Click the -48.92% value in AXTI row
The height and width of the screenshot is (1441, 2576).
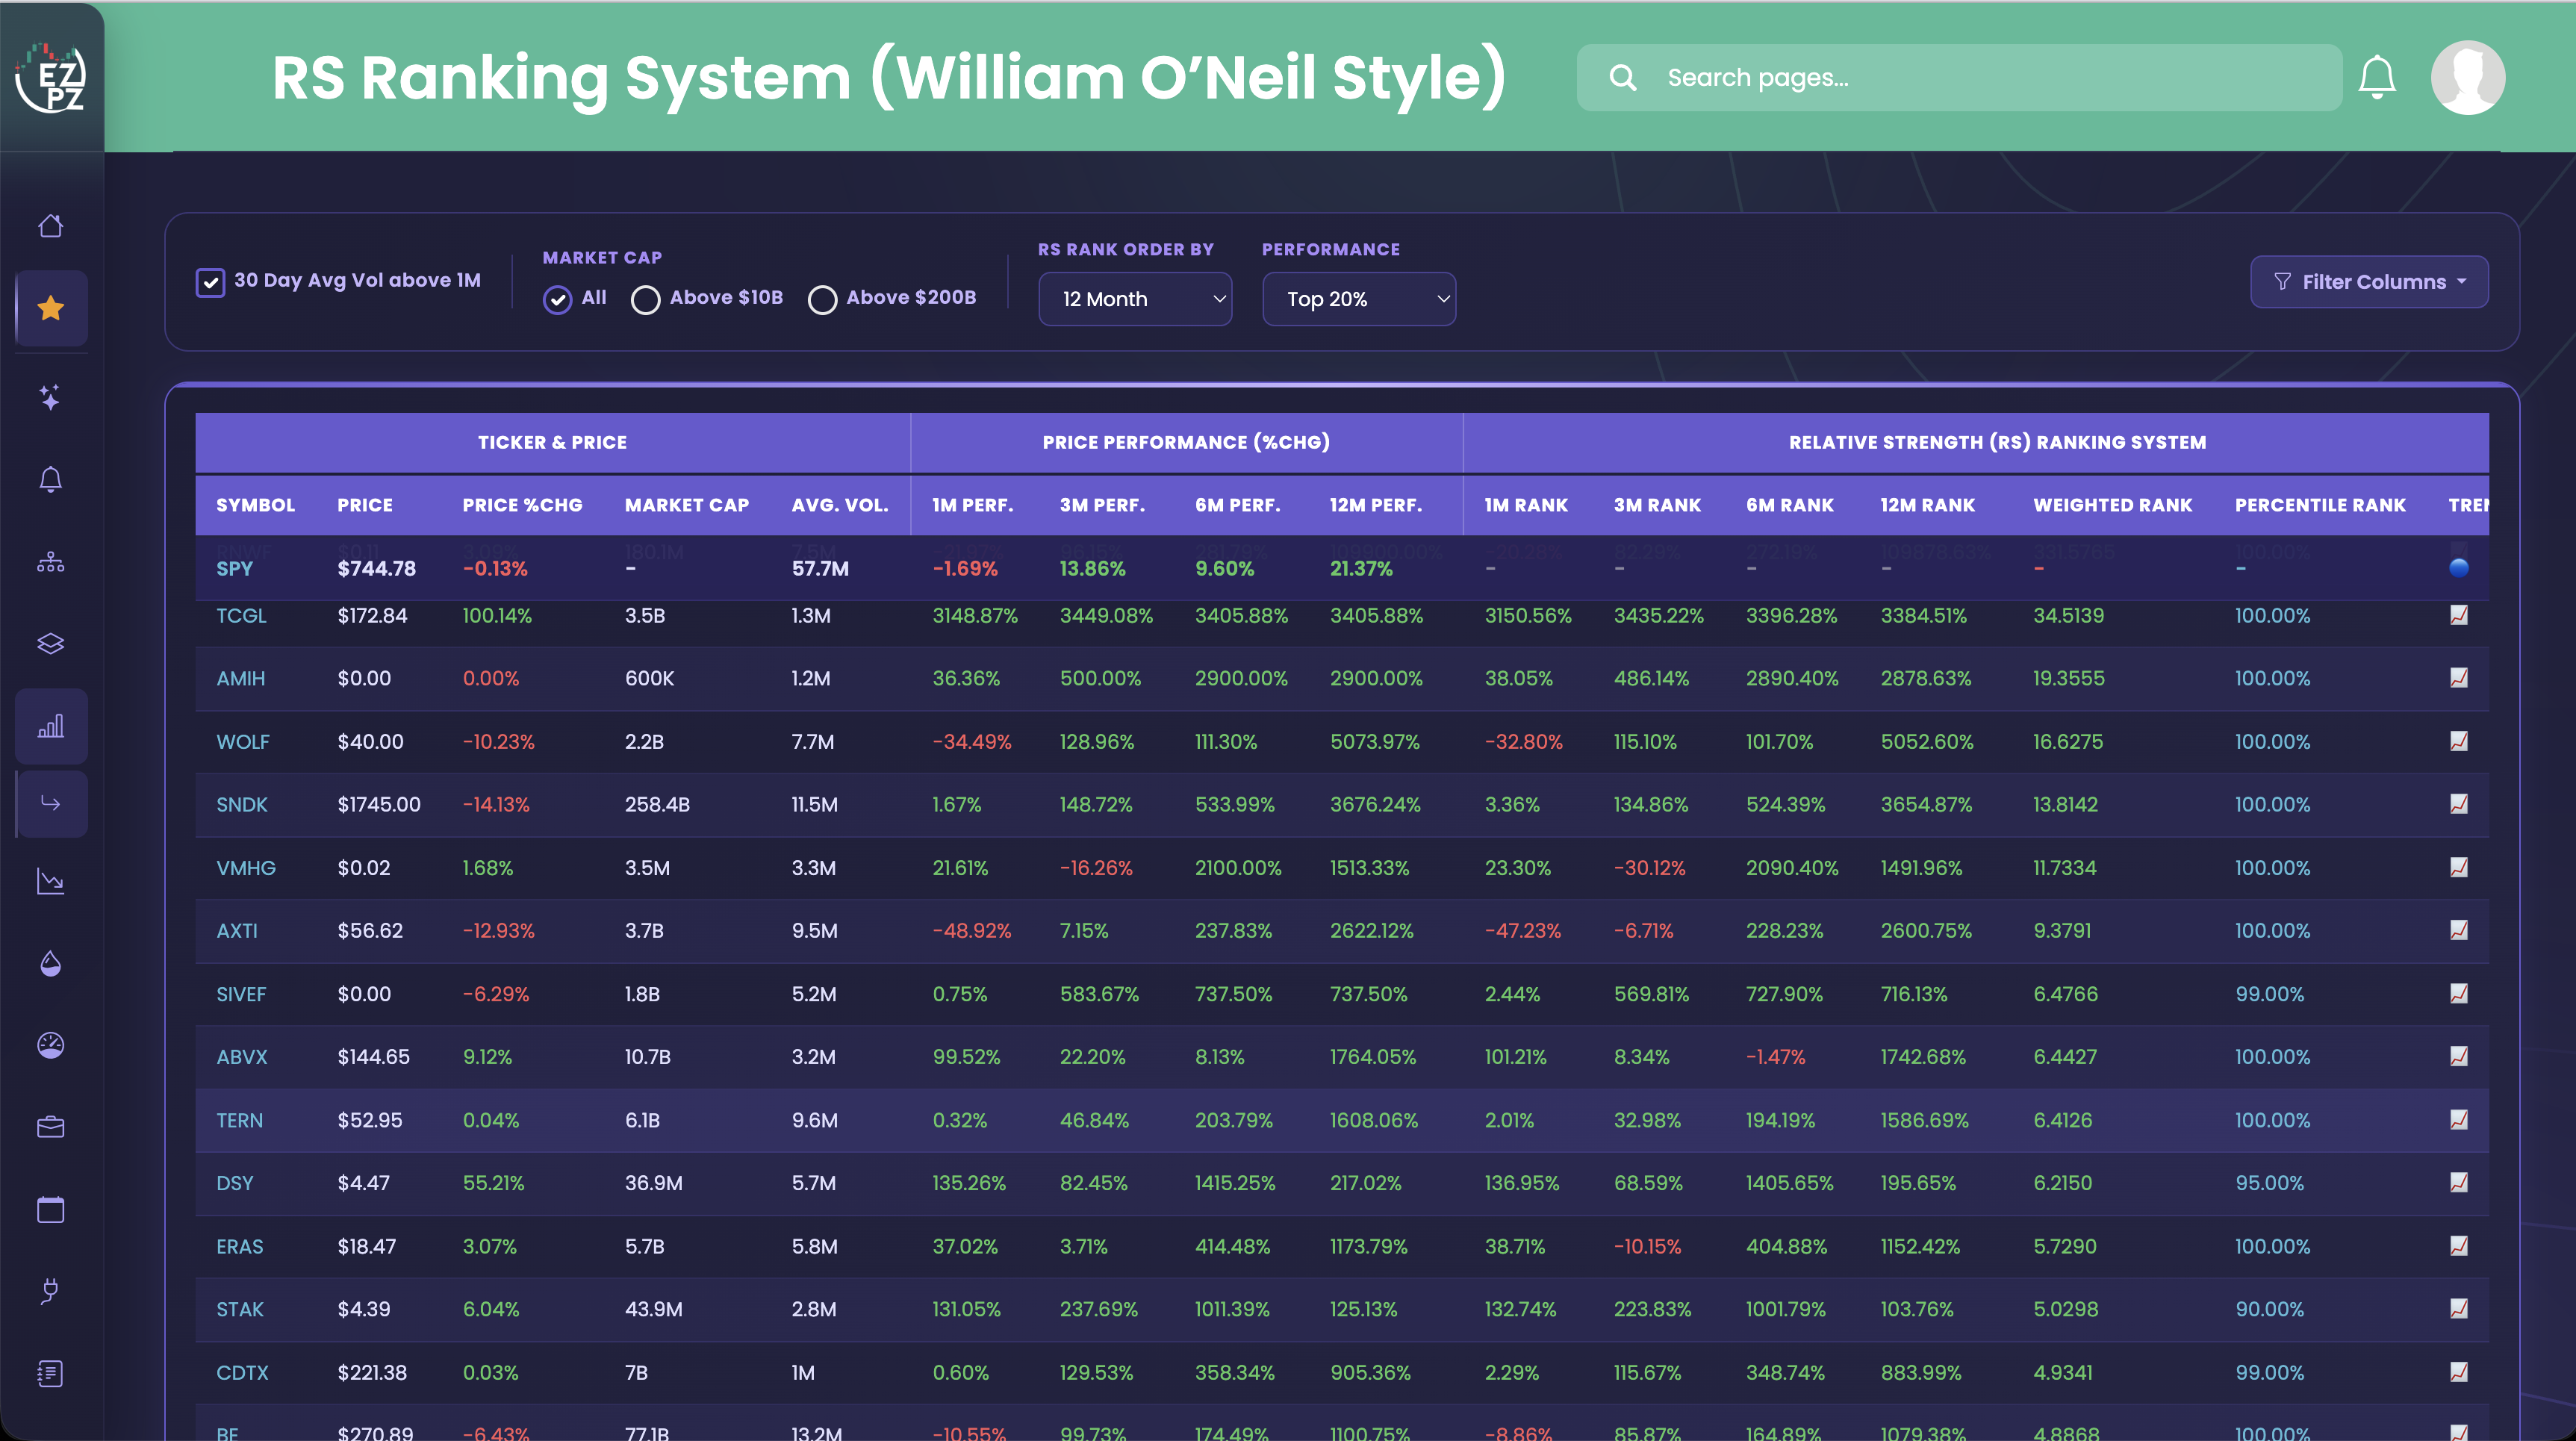pos(972,930)
